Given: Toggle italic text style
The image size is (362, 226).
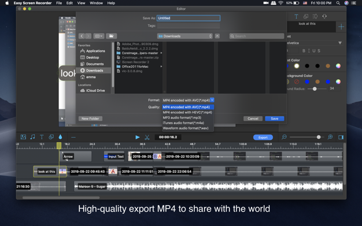Looking at the screenshot, I should click(x=309, y=51).
